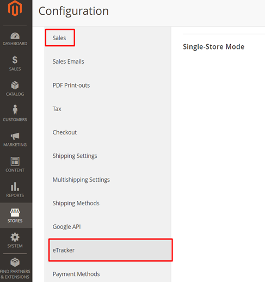Open the Dashboard gauge icon
Viewport: 265px width, 282px height.
[15, 36]
